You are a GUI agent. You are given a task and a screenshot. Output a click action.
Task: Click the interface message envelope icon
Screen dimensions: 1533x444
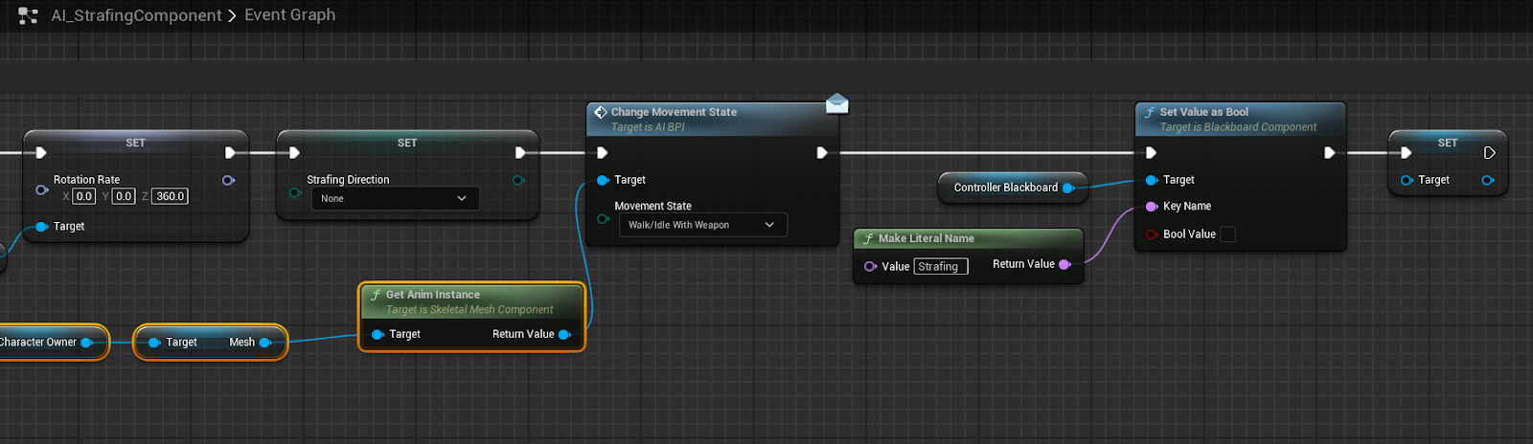836,103
